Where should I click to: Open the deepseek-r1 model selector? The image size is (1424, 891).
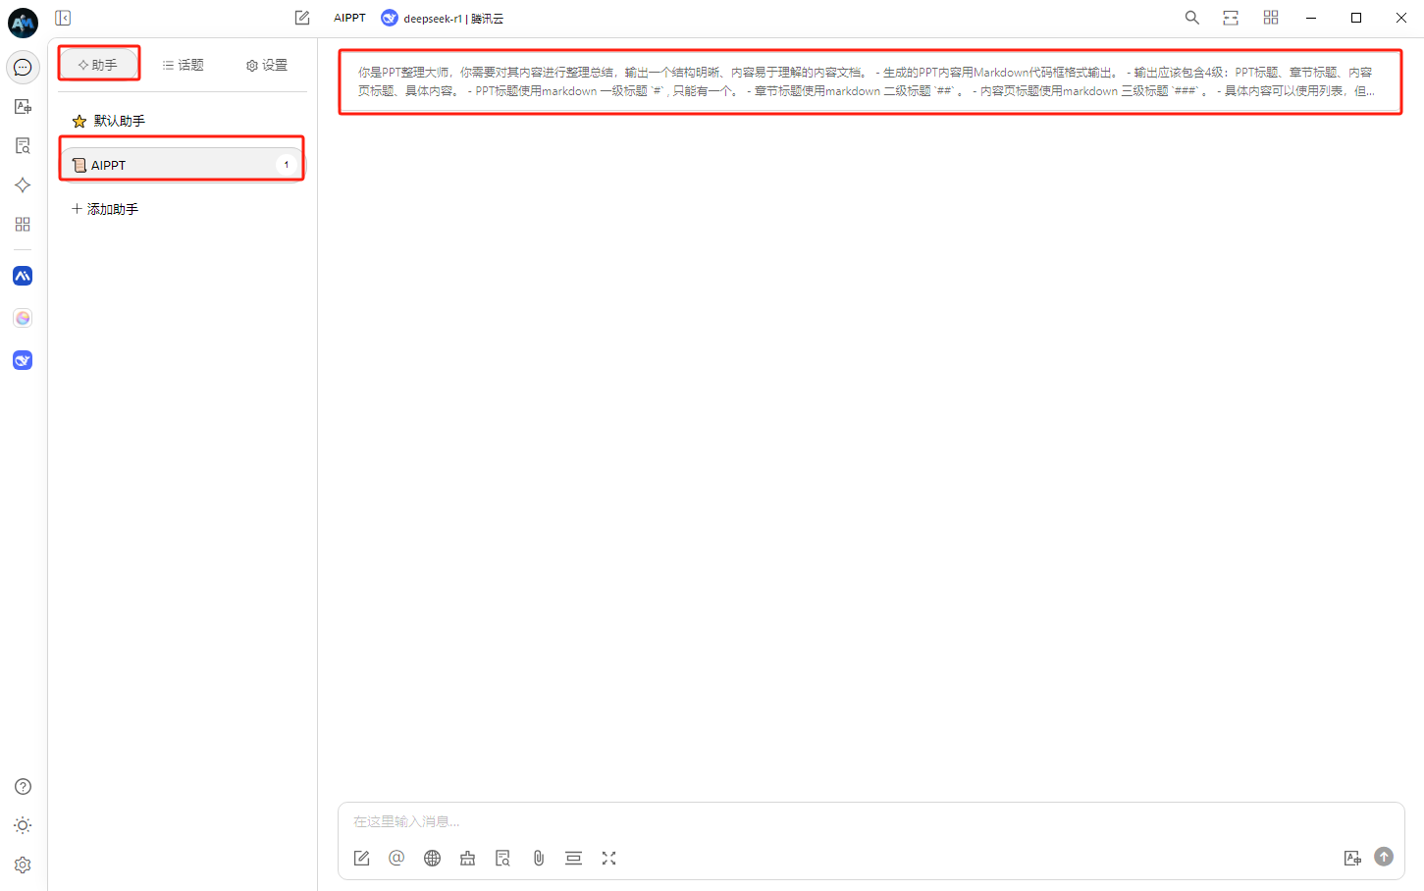click(442, 18)
